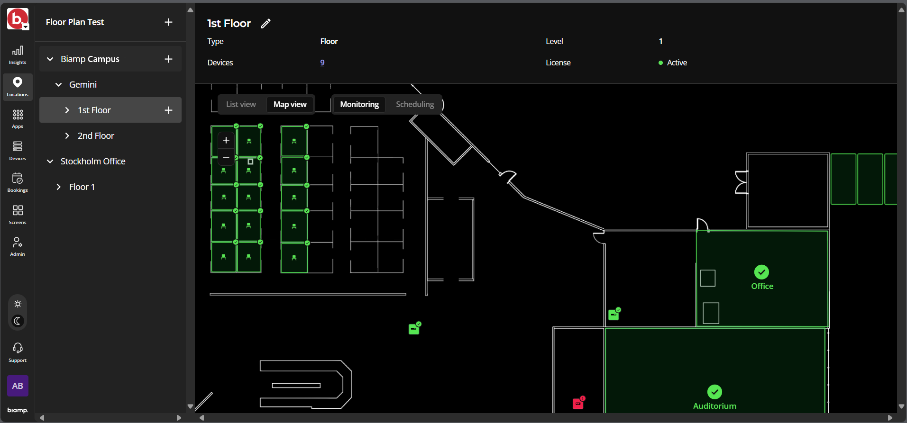Select the Scheduling tab
Image resolution: width=907 pixels, height=423 pixels.
tap(415, 104)
